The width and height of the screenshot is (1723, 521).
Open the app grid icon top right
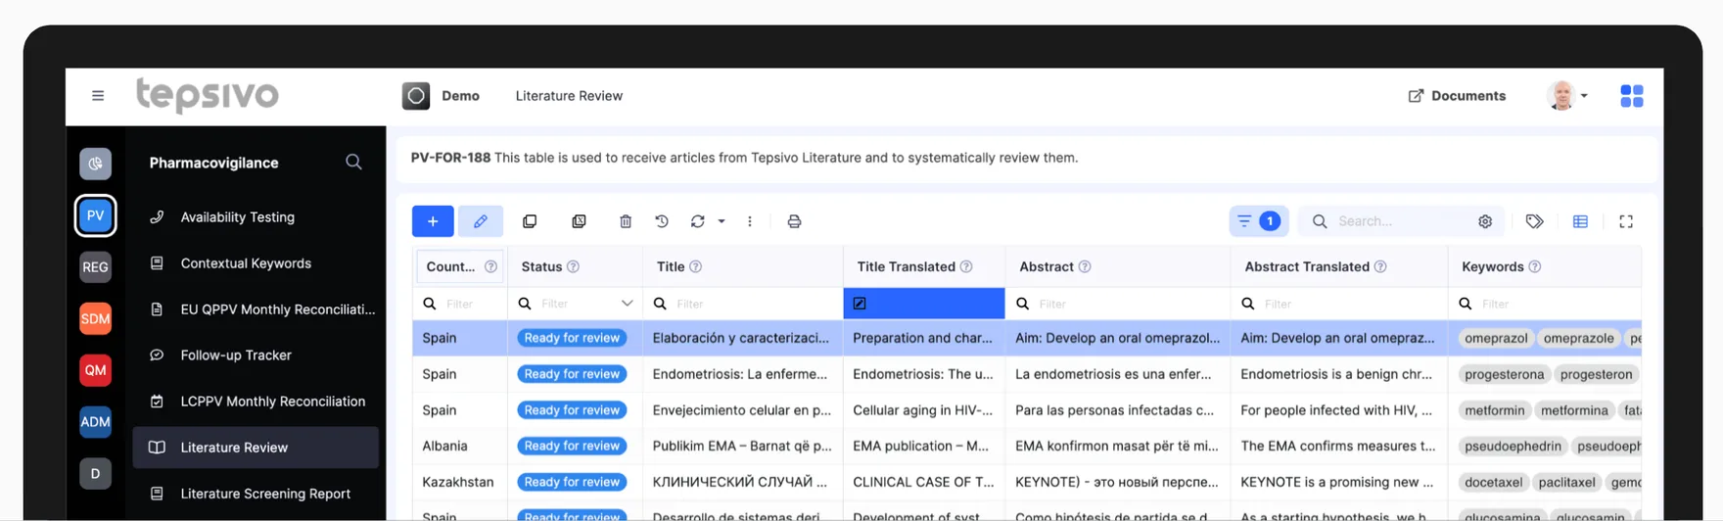(1632, 96)
